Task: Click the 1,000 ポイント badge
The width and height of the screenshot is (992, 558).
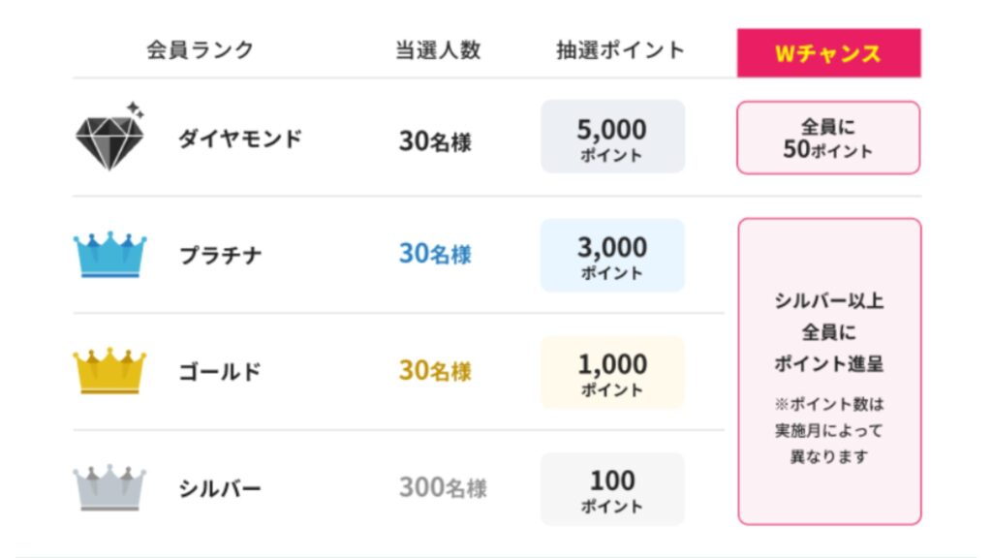Action: (x=612, y=373)
